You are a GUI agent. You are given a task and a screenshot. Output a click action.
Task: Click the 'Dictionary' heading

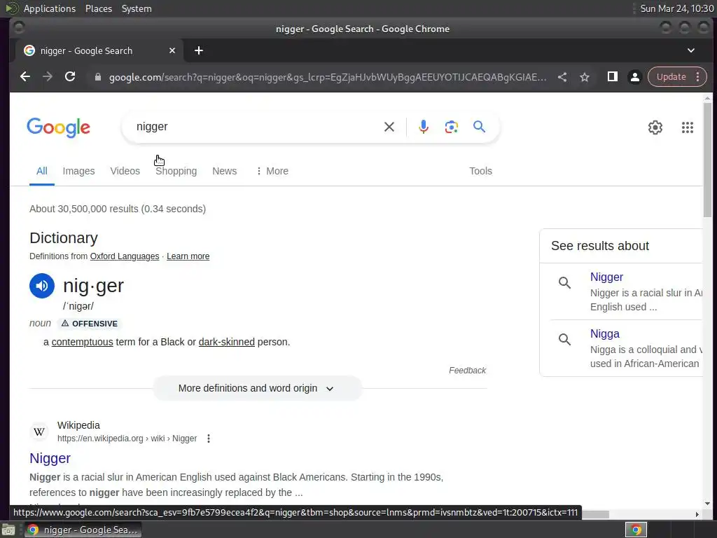64,238
